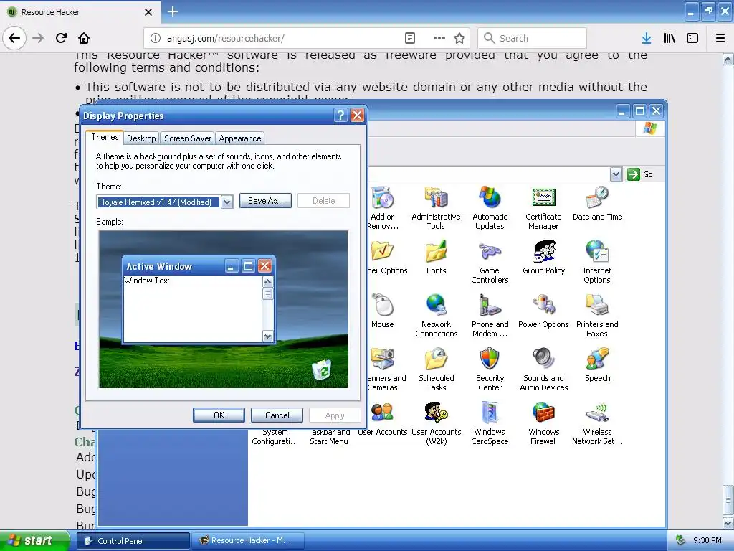Toggle the browser sidebar icon

point(692,38)
